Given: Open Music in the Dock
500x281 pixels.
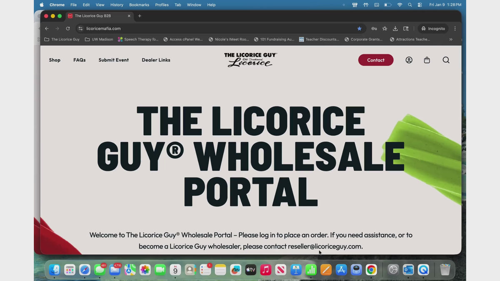Looking at the screenshot, I should 265,270.
